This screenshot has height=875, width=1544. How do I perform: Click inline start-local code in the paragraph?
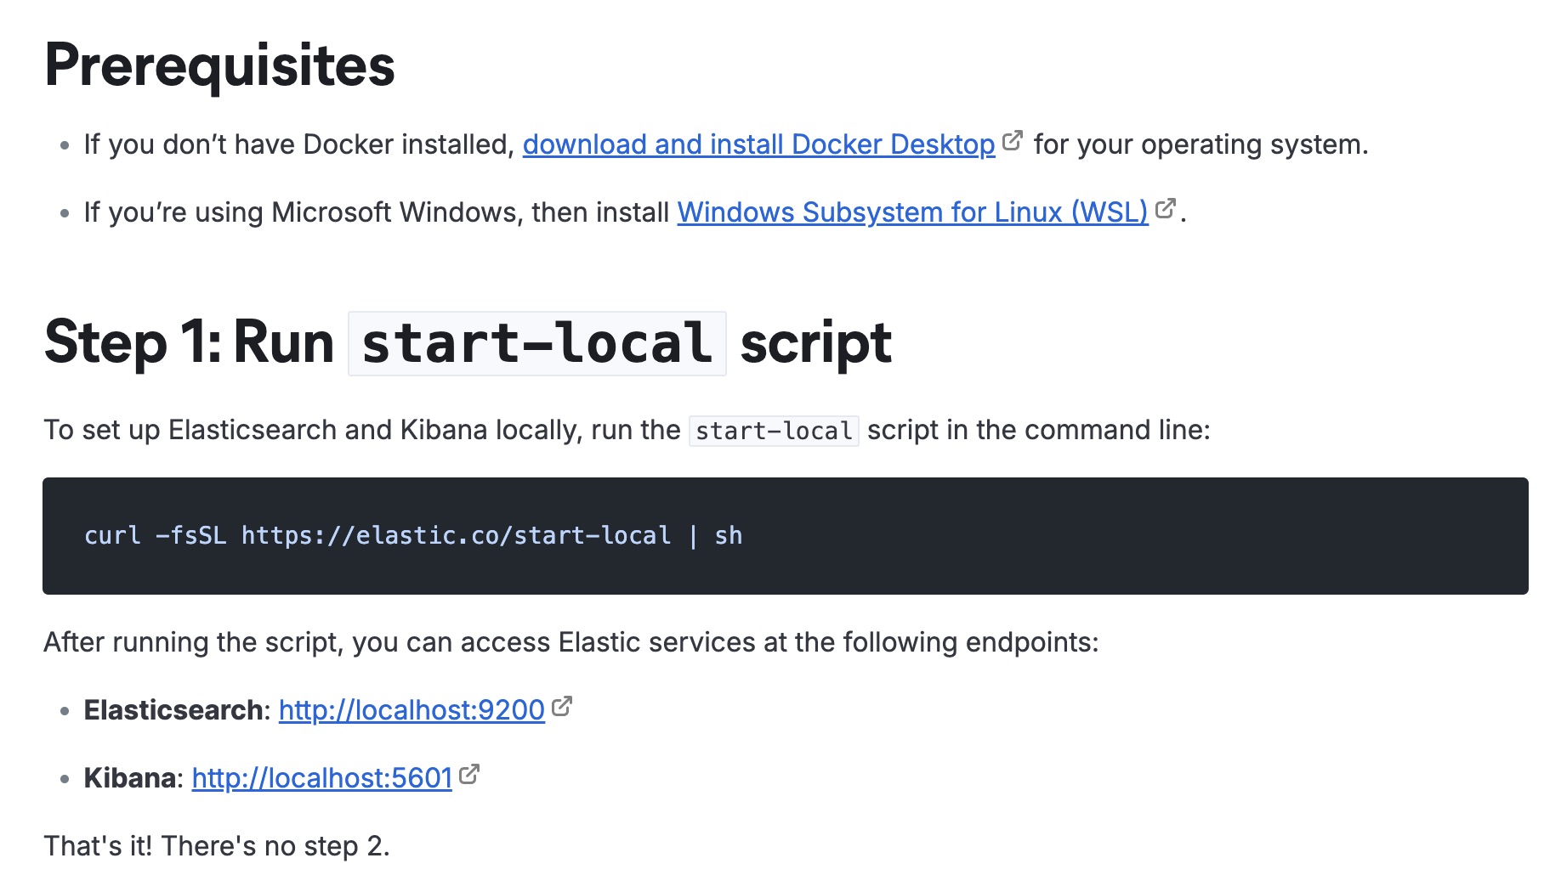click(773, 431)
